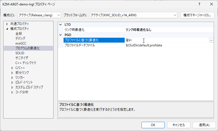Click the プロファイルデータファイル value field
Screen dimensions: 218x131
[x=168, y=45]
